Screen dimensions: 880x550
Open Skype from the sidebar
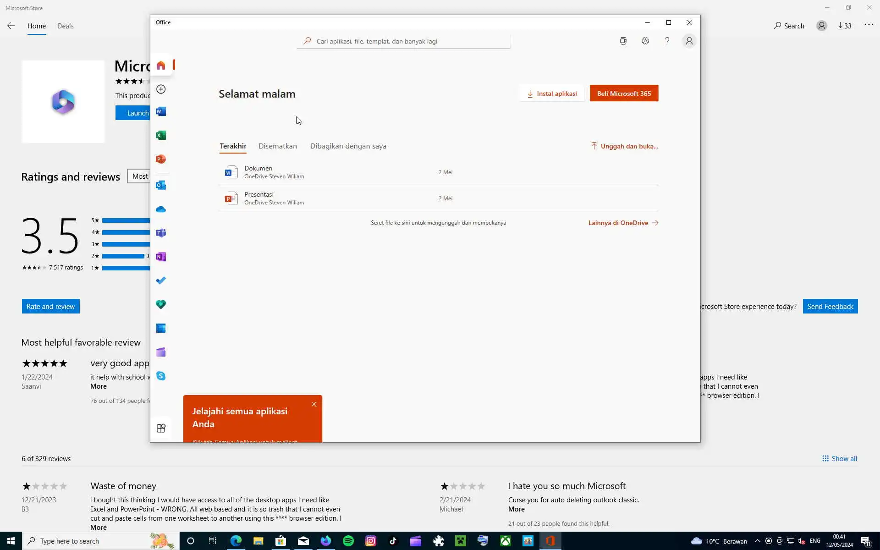[161, 376]
